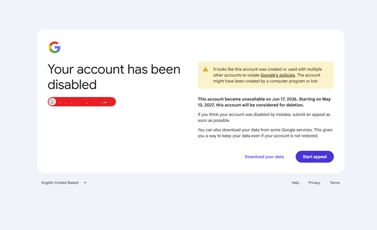Viewport: 377px width, 230px height.
Task: Open the Help footer link
Action: [x=295, y=183]
